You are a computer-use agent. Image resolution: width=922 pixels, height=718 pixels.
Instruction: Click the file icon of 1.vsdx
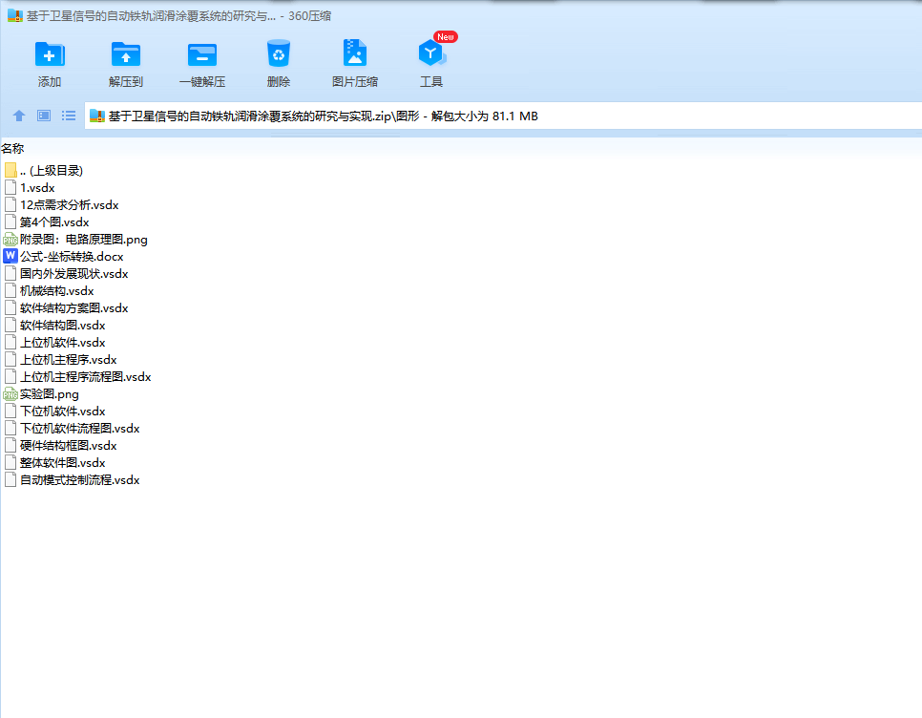10,187
